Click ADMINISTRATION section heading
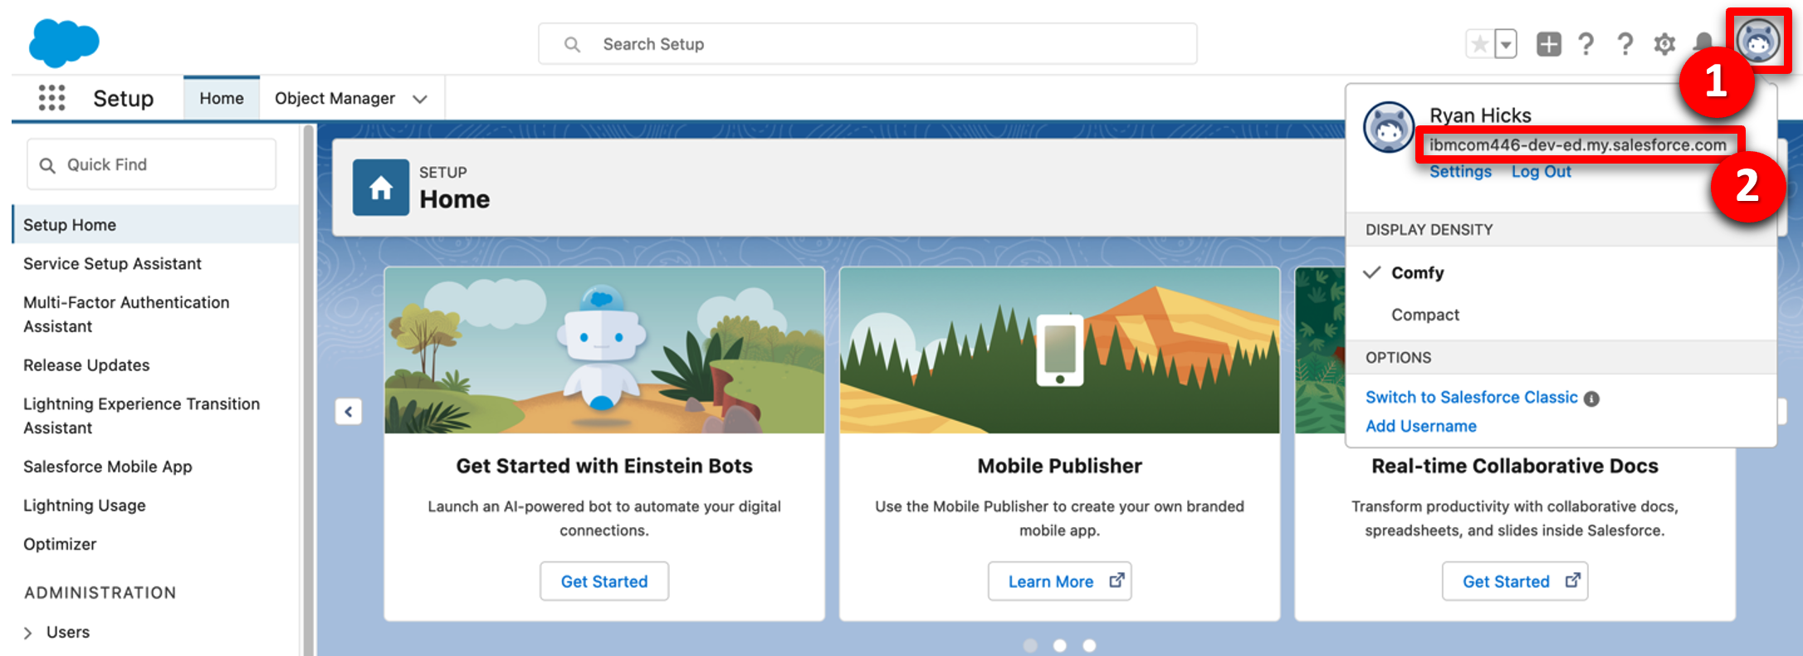The height and width of the screenshot is (656, 1803). click(x=100, y=593)
